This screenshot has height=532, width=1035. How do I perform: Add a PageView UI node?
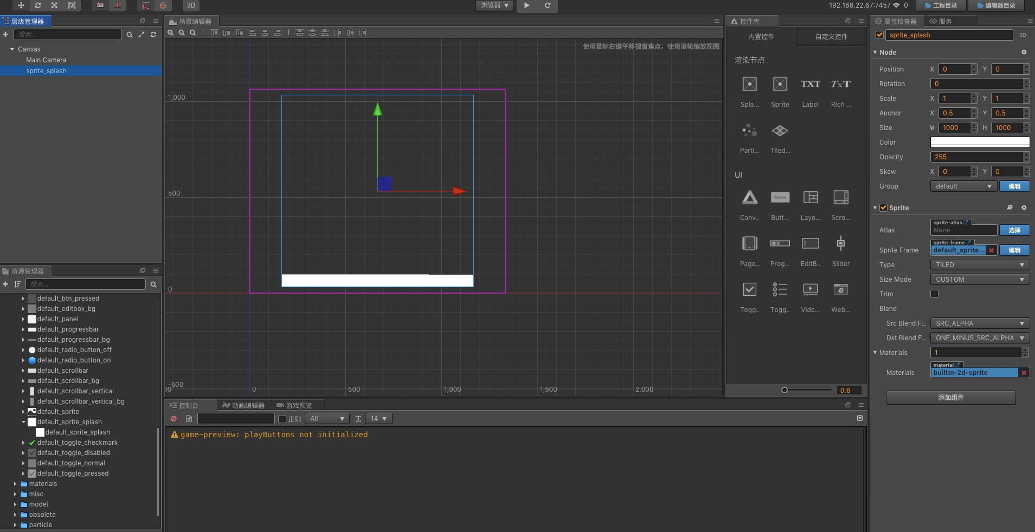click(x=749, y=251)
